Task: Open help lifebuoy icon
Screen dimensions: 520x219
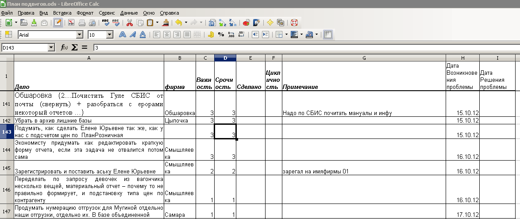Action: pyautogui.click(x=294, y=23)
